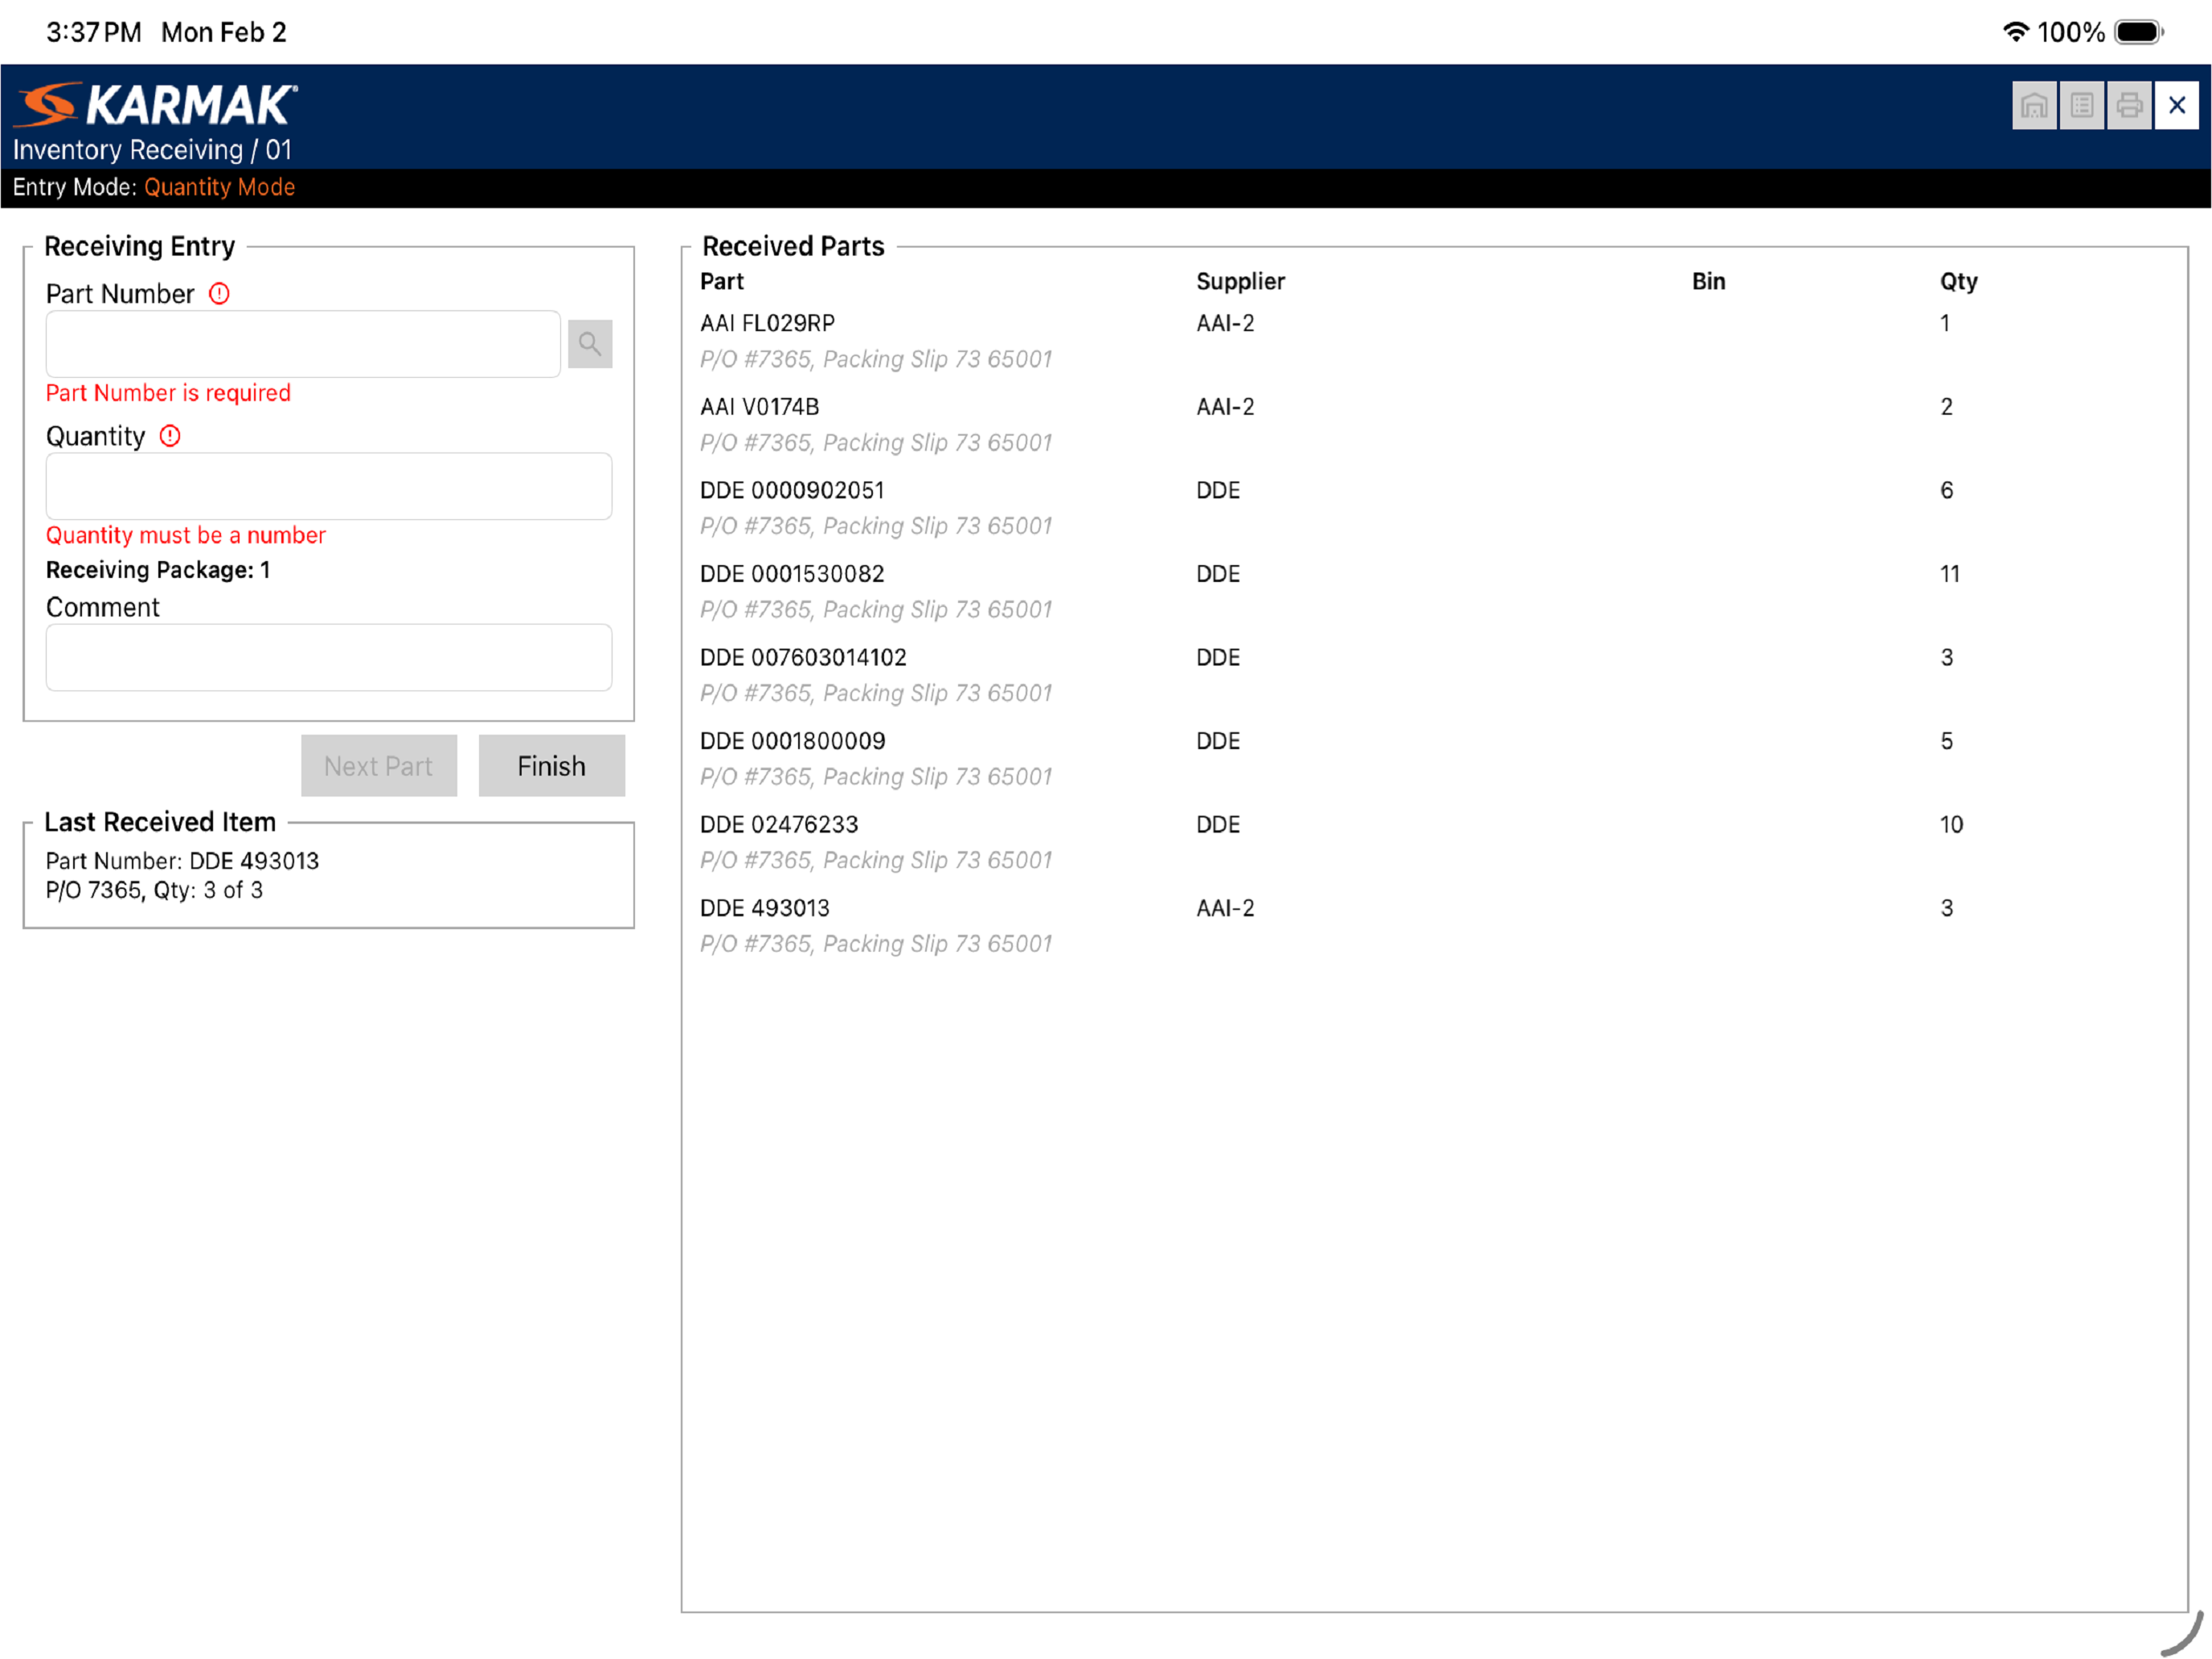The height and width of the screenshot is (1659, 2212).
Task: Click packing slip line under DDE 0001800009
Action: click(876, 777)
